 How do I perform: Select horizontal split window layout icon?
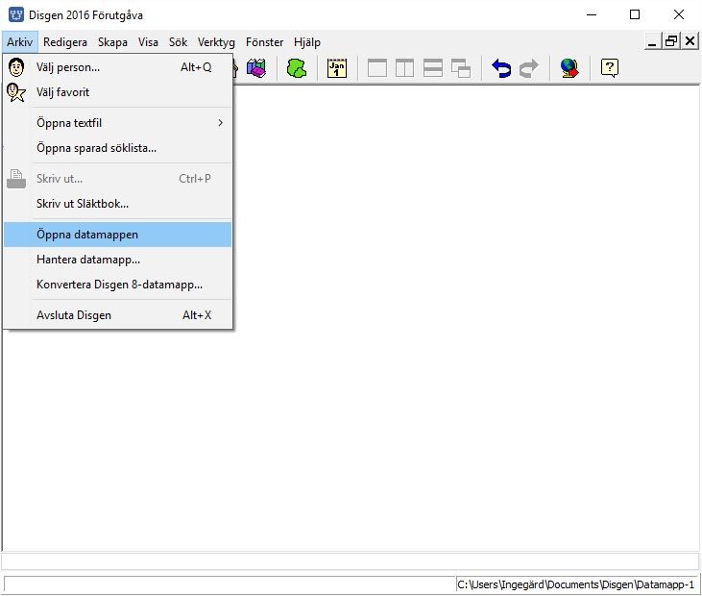[433, 68]
